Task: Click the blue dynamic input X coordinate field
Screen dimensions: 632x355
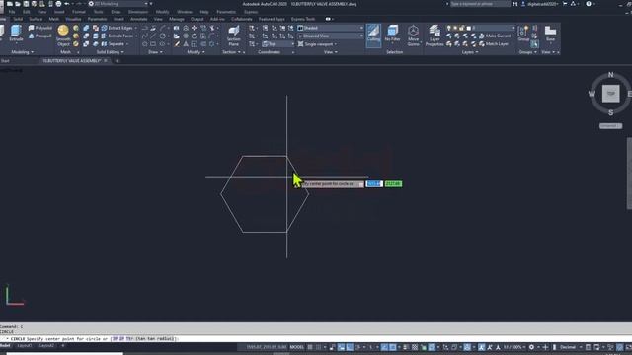Action: (x=374, y=184)
